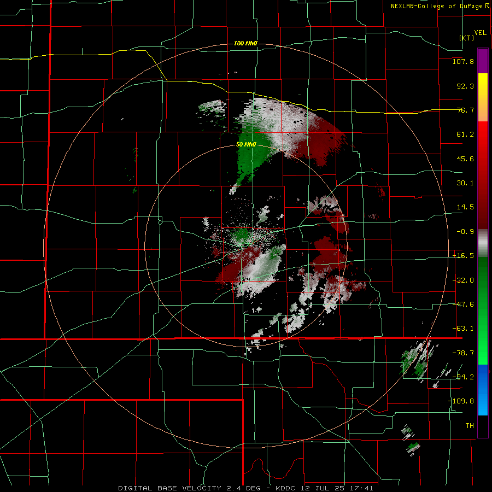The height and width of the screenshot is (492, 492).
Task: Click the 14.5 scale value
Action: pyautogui.click(x=465, y=207)
